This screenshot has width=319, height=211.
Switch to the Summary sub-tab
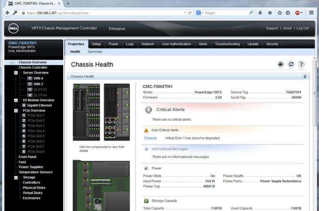coord(95,52)
